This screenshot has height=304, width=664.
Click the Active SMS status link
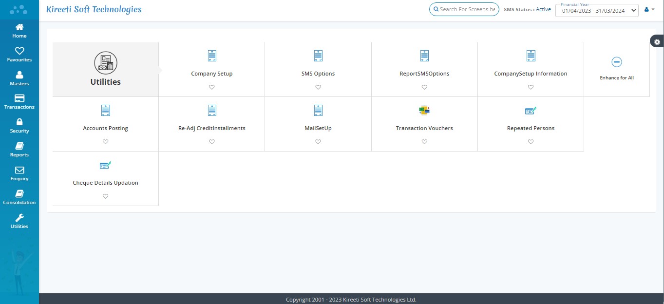(543, 9)
